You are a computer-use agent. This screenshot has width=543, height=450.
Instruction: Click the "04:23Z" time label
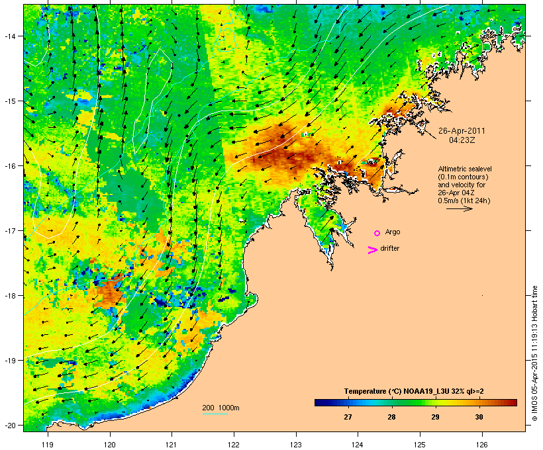pos(462,140)
